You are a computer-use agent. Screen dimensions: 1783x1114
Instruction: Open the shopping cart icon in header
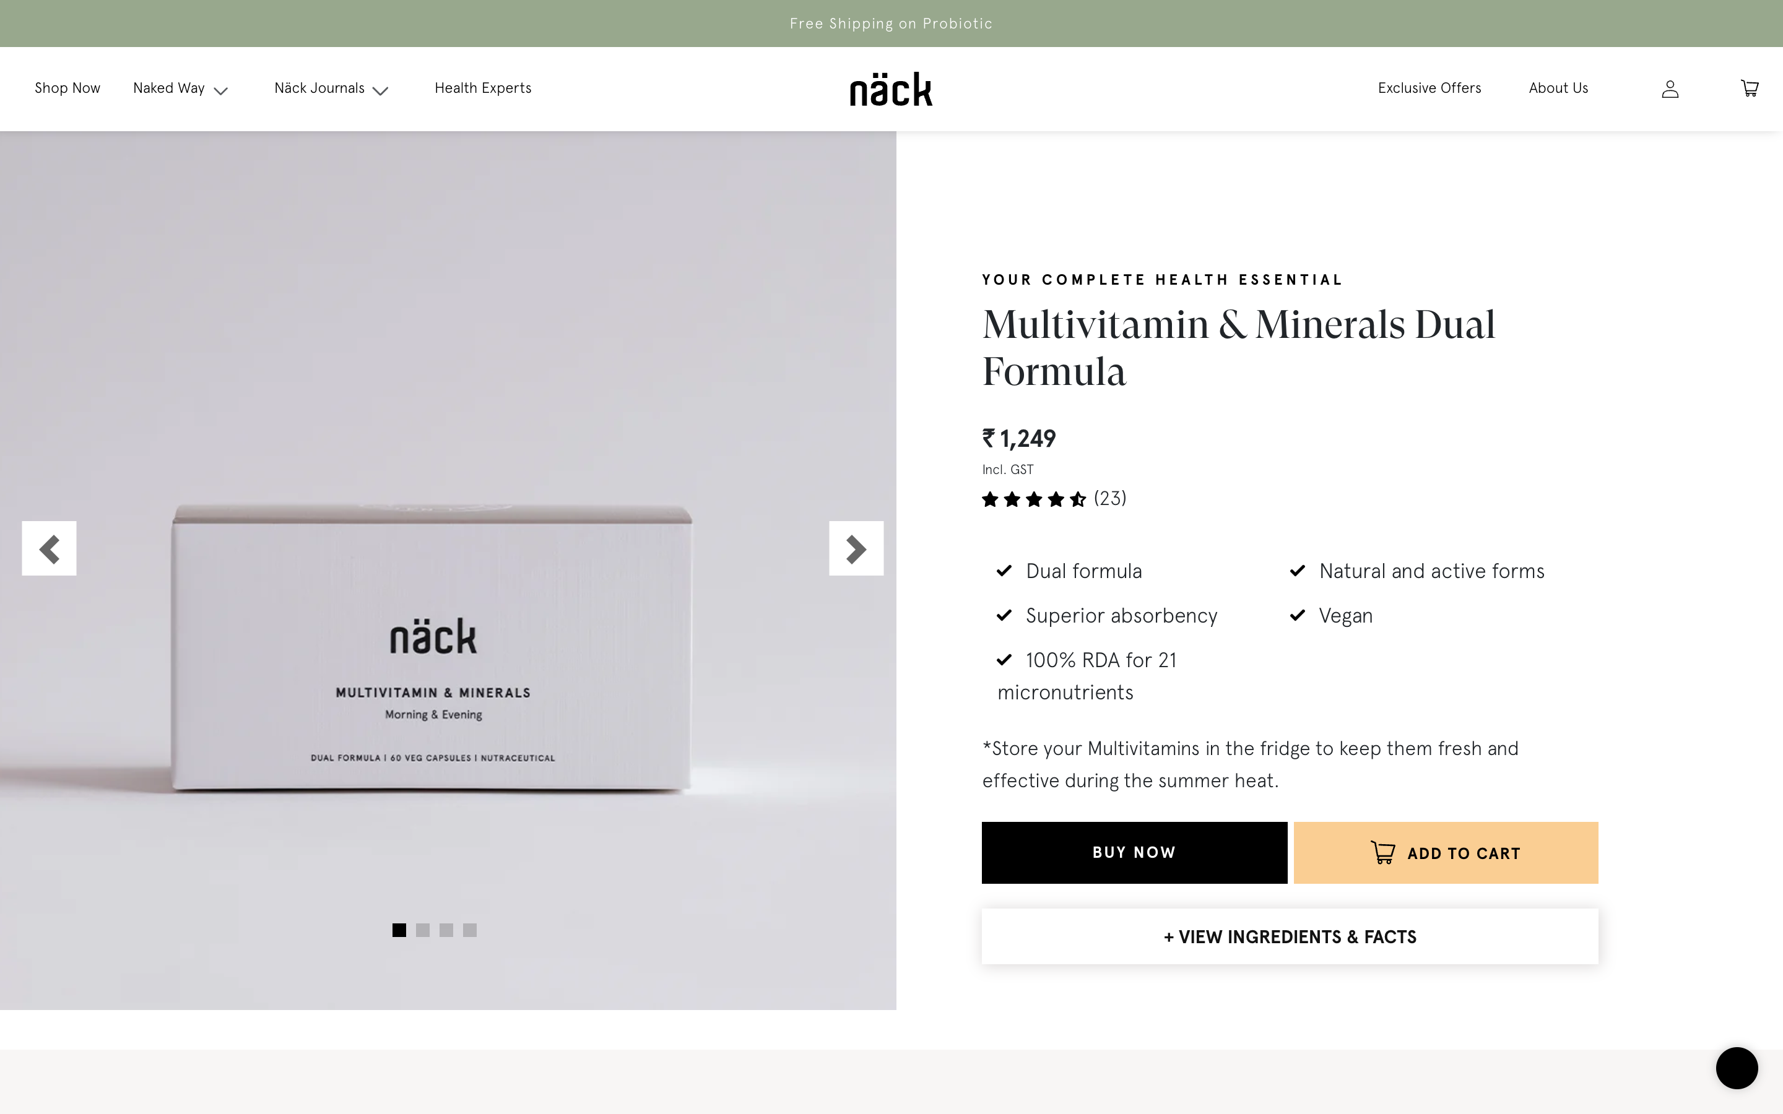point(1750,89)
